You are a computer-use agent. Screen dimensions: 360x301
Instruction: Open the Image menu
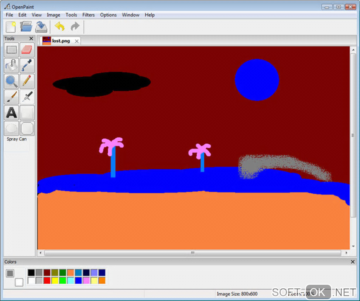pos(54,15)
